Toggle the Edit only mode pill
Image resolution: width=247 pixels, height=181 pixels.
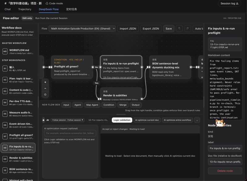27,18
